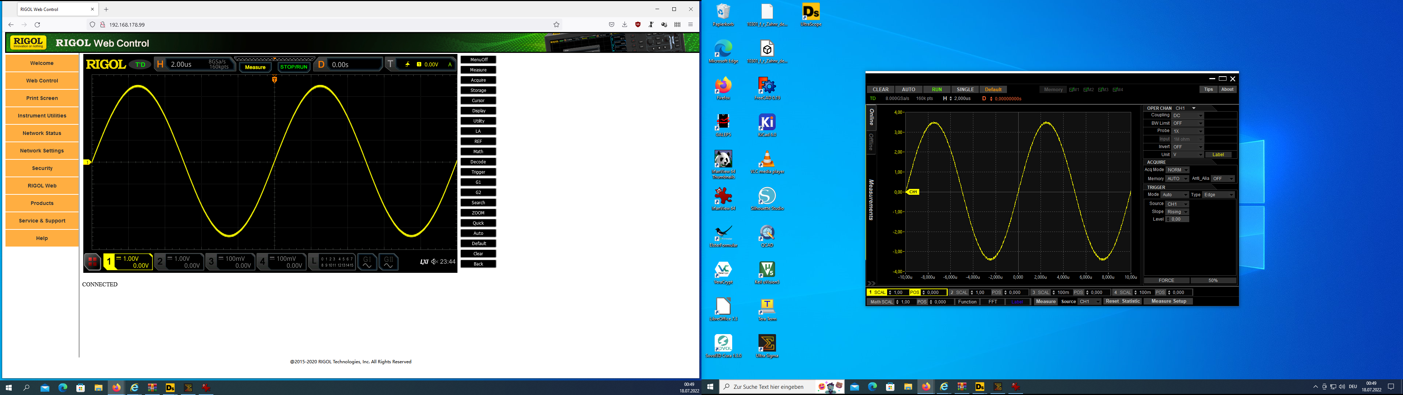
Task: Toggle channel 1 on the scope display
Action: click(128, 262)
